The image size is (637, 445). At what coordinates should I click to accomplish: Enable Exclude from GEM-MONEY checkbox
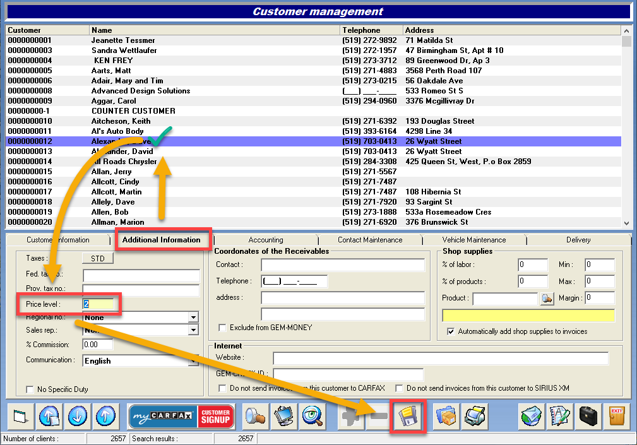tap(222, 328)
